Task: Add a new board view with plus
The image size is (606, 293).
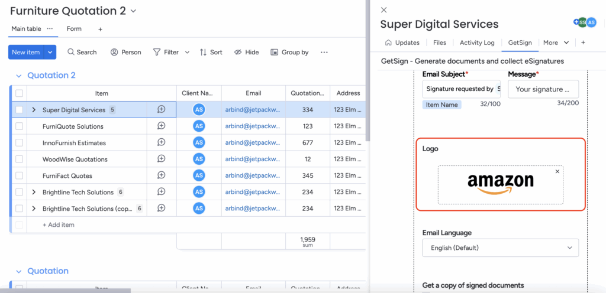Action: point(100,29)
